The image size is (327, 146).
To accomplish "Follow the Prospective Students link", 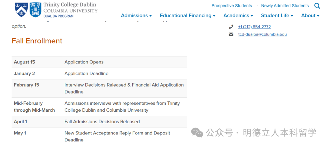I will pos(232,6).
